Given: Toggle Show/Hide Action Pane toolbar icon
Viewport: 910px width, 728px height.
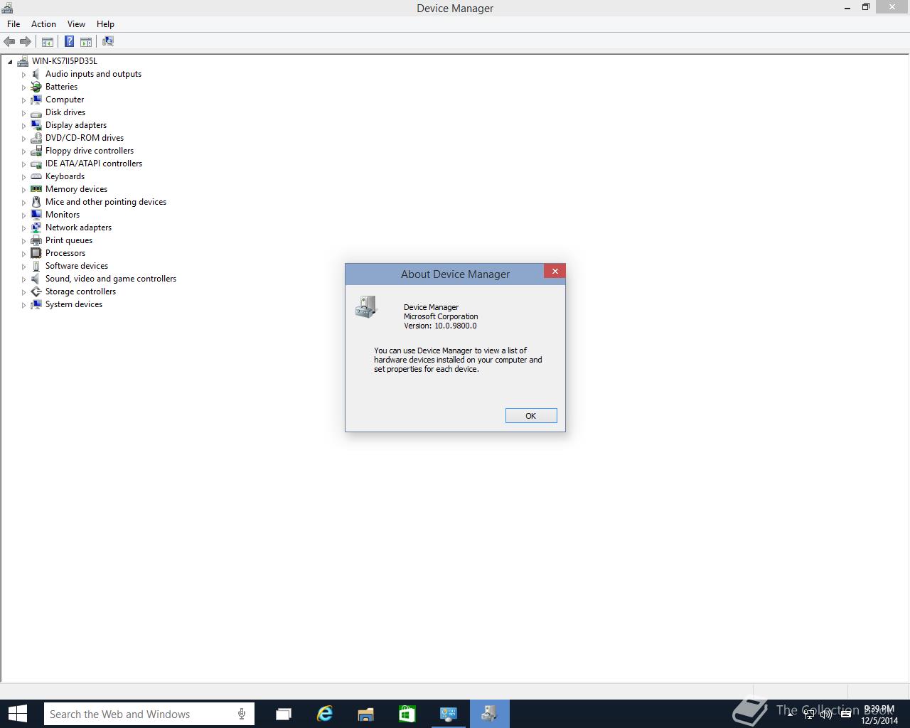Looking at the screenshot, I should coord(86,42).
